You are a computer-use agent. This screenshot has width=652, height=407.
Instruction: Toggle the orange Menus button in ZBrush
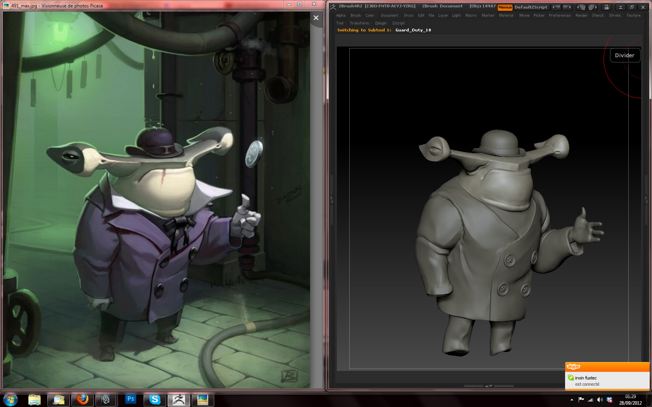tap(505, 7)
